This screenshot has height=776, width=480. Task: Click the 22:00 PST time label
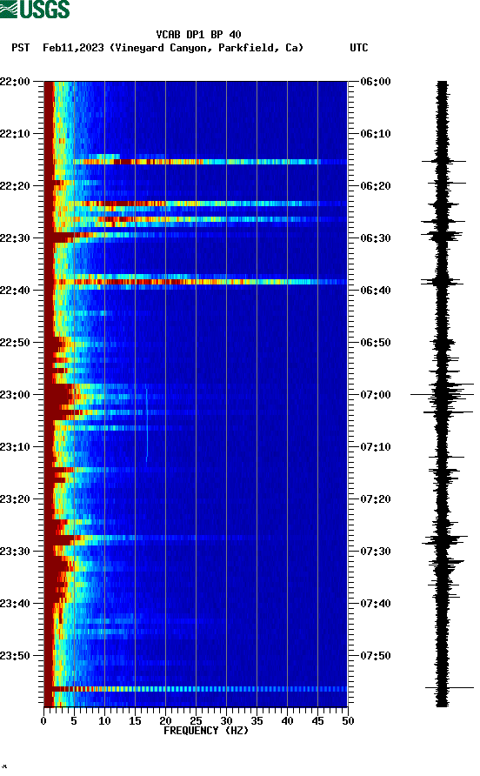pyautogui.click(x=15, y=82)
